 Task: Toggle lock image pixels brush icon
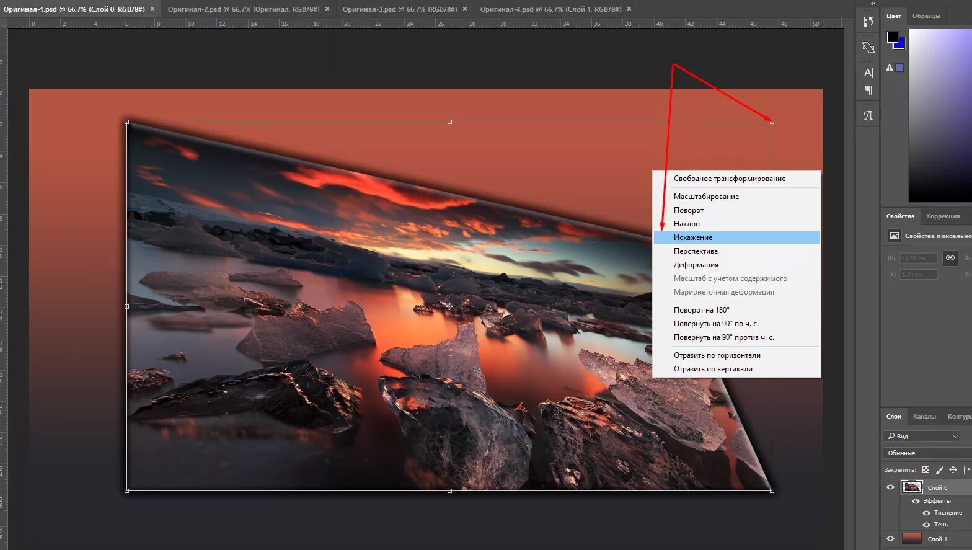pyautogui.click(x=939, y=470)
